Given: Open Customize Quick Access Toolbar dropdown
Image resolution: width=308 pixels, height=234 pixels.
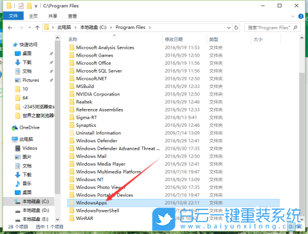Looking at the screenshot, I should coord(36,6).
